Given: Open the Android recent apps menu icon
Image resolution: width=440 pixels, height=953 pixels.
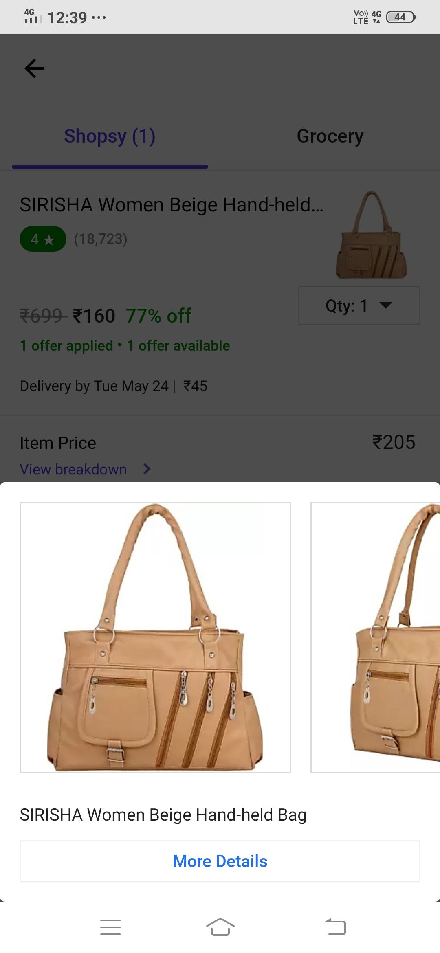Looking at the screenshot, I should [110, 927].
